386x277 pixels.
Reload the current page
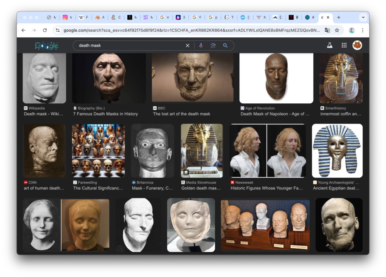pyautogui.click(x=45, y=30)
